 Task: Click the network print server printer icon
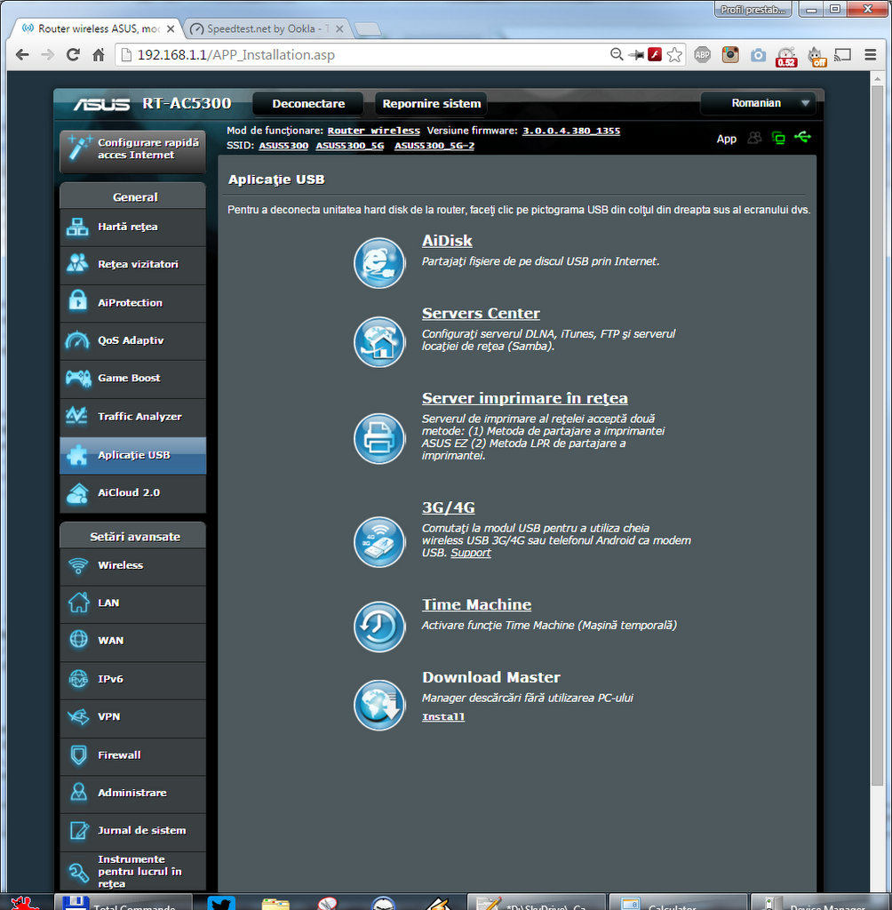(x=379, y=438)
